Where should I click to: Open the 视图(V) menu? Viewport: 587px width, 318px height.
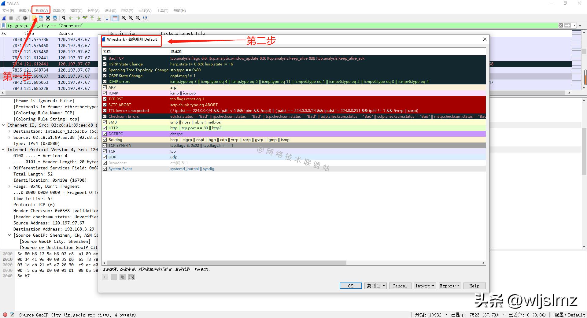point(41,10)
